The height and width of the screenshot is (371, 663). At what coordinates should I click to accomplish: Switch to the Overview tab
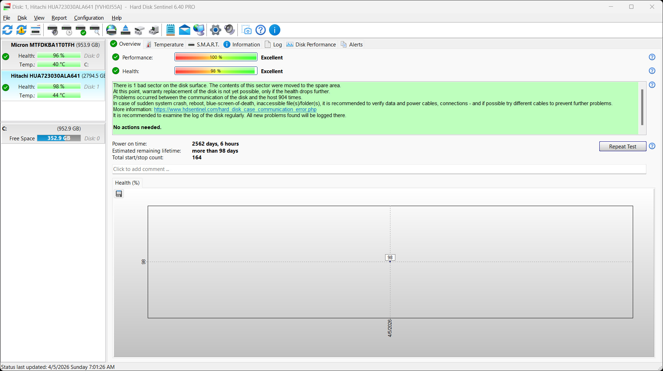click(126, 44)
